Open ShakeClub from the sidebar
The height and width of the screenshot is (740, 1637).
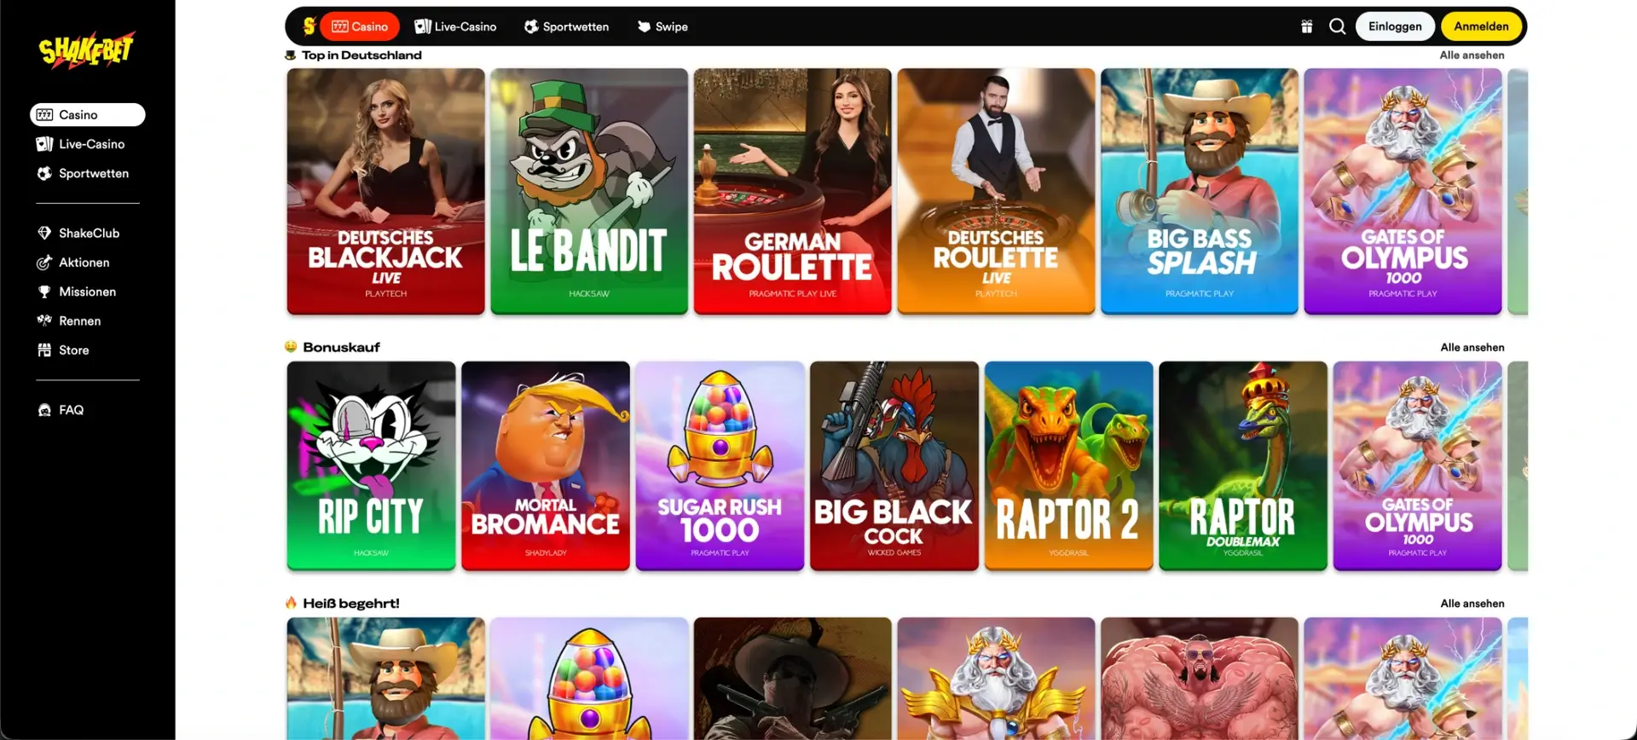click(x=88, y=233)
